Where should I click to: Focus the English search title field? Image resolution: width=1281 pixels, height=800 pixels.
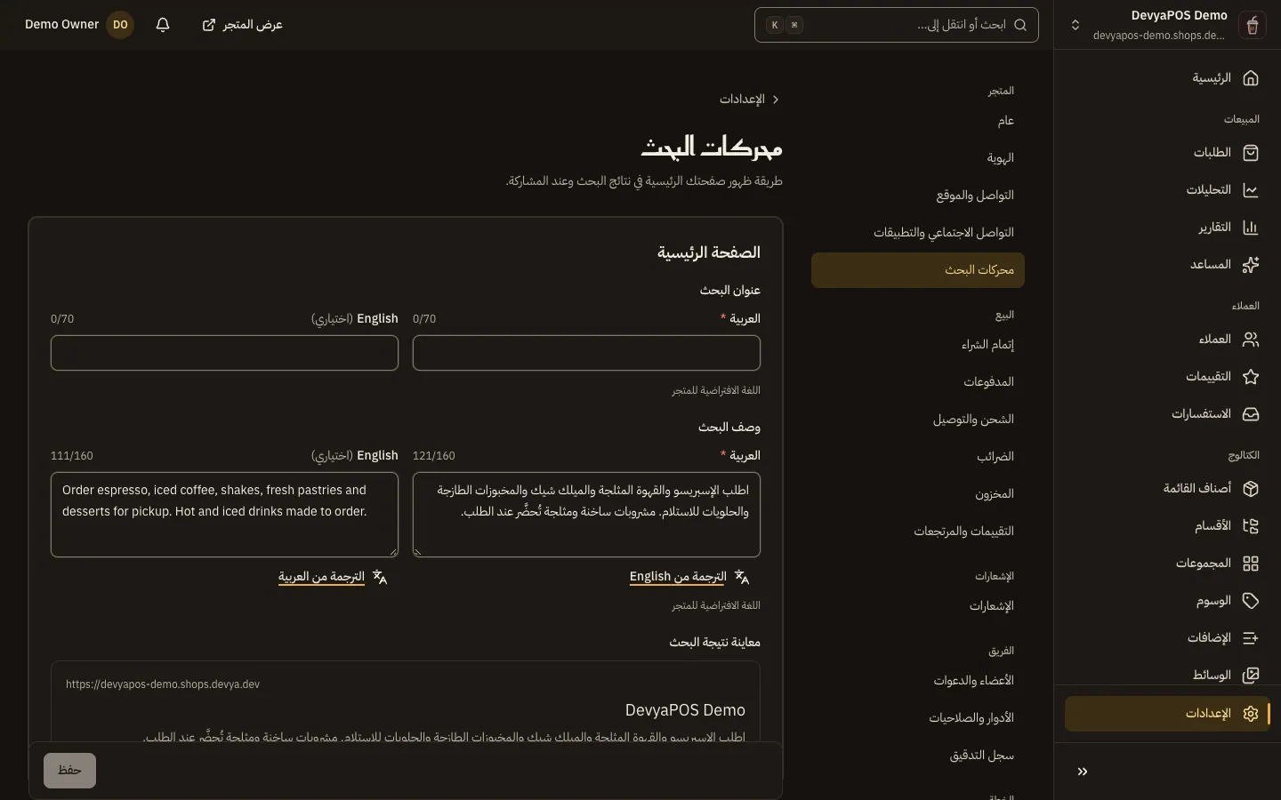[224, 353]
